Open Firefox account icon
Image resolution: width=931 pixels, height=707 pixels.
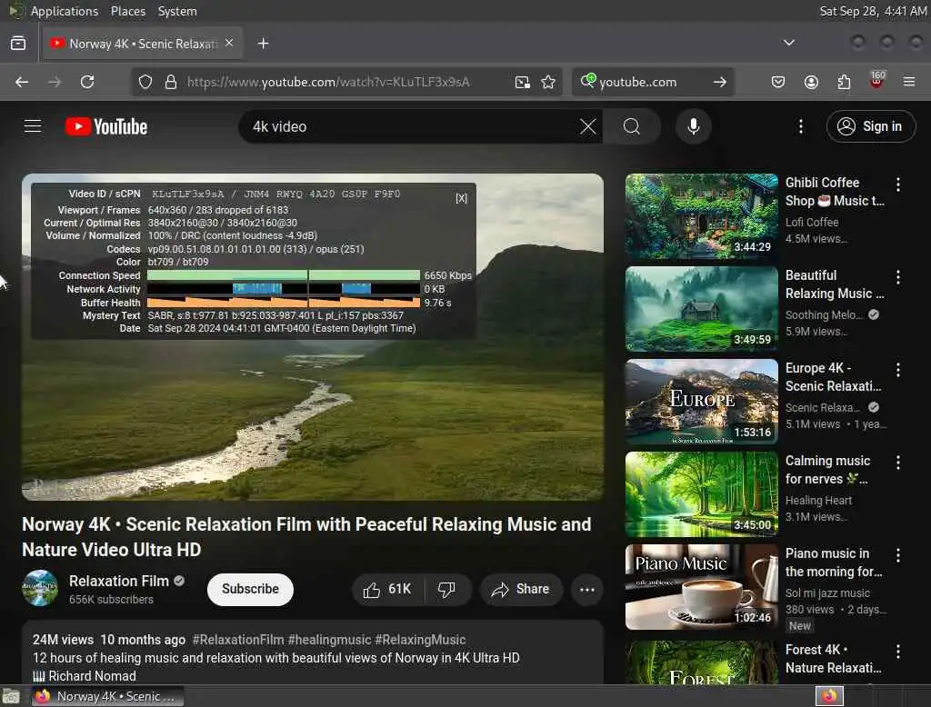[811, 82]
